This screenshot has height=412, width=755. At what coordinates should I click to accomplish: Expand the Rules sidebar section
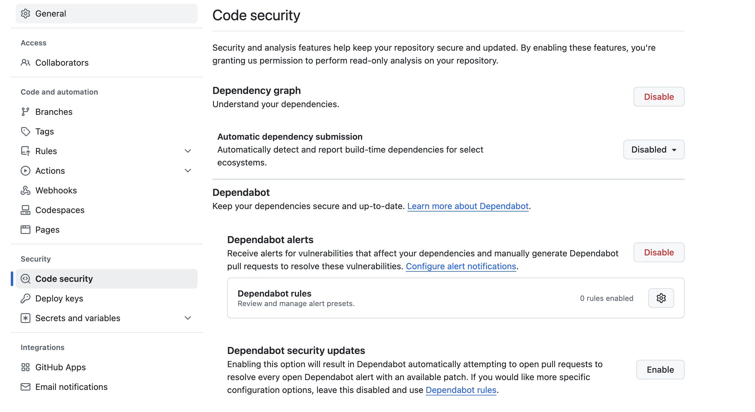188,151
